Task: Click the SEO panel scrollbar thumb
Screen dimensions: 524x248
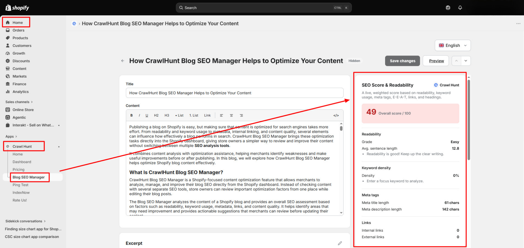Action: pyautogui.click(x=469, y=120)
